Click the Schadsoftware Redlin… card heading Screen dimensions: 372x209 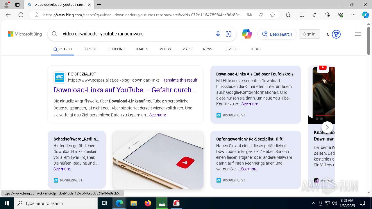76,139
